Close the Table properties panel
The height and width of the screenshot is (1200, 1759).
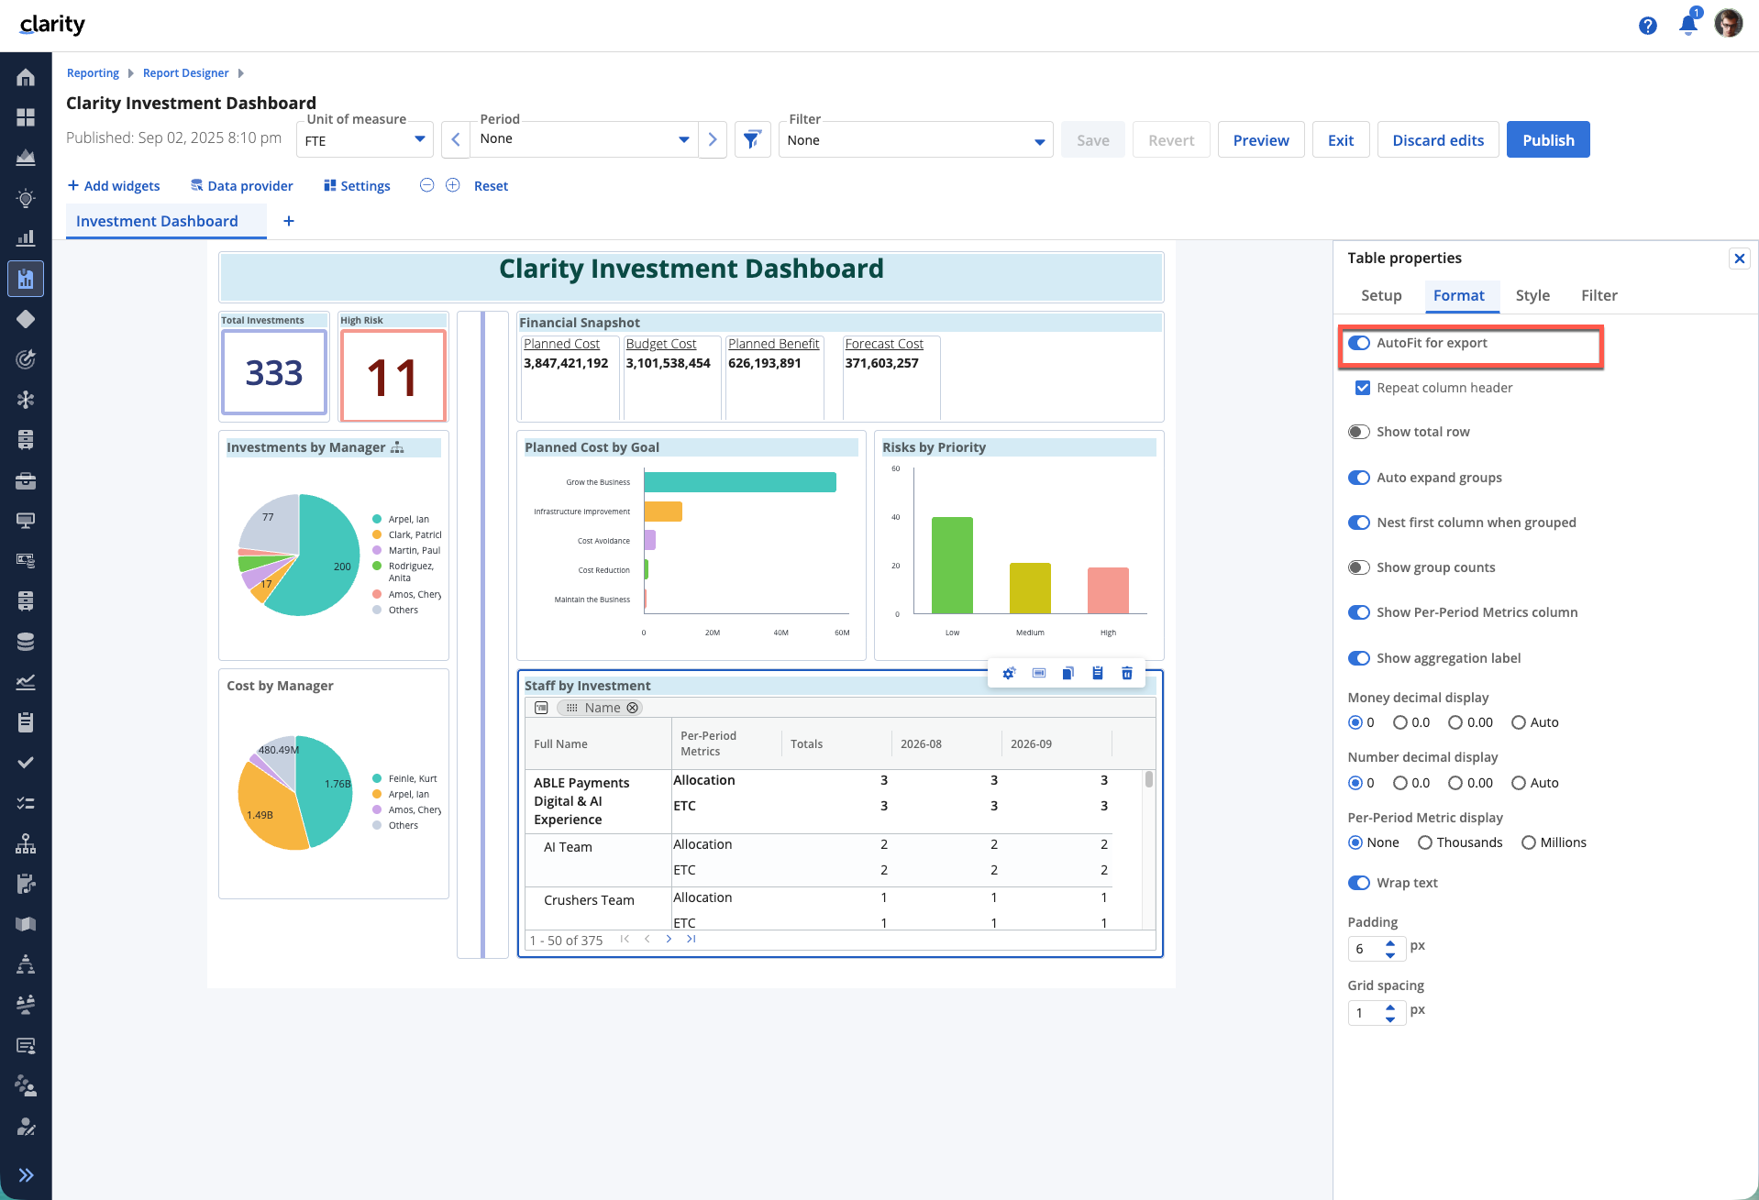1739,259
